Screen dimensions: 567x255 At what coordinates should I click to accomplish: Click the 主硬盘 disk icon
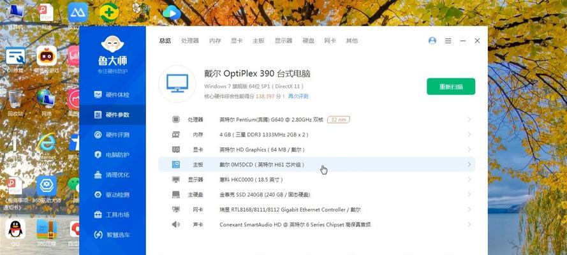[176, 194]
